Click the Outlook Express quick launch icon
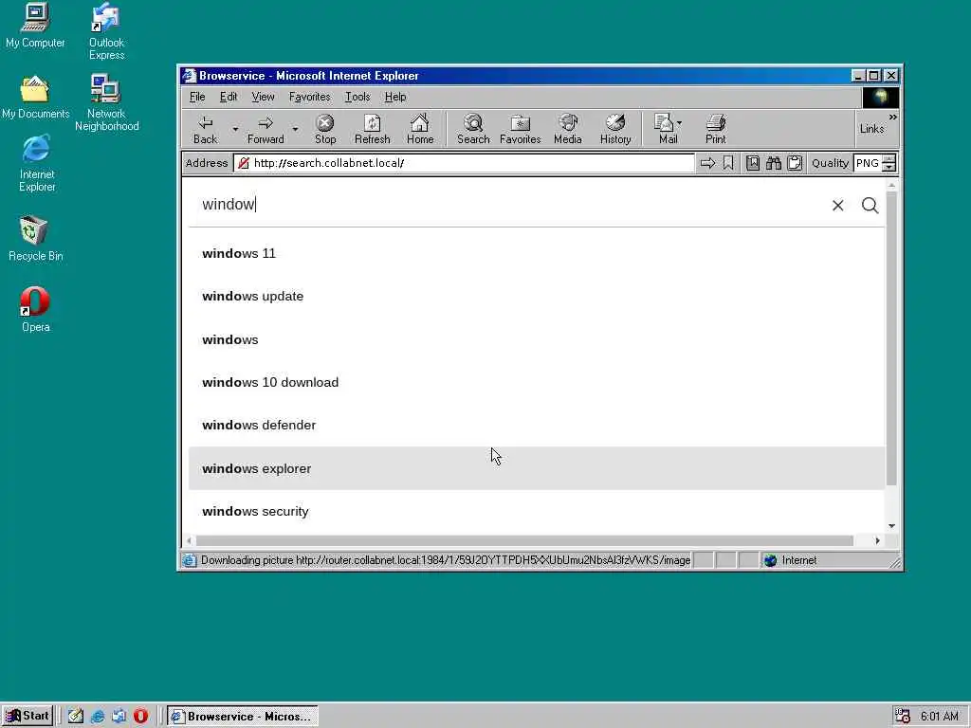The image size is (971, 728). [119, 716]
